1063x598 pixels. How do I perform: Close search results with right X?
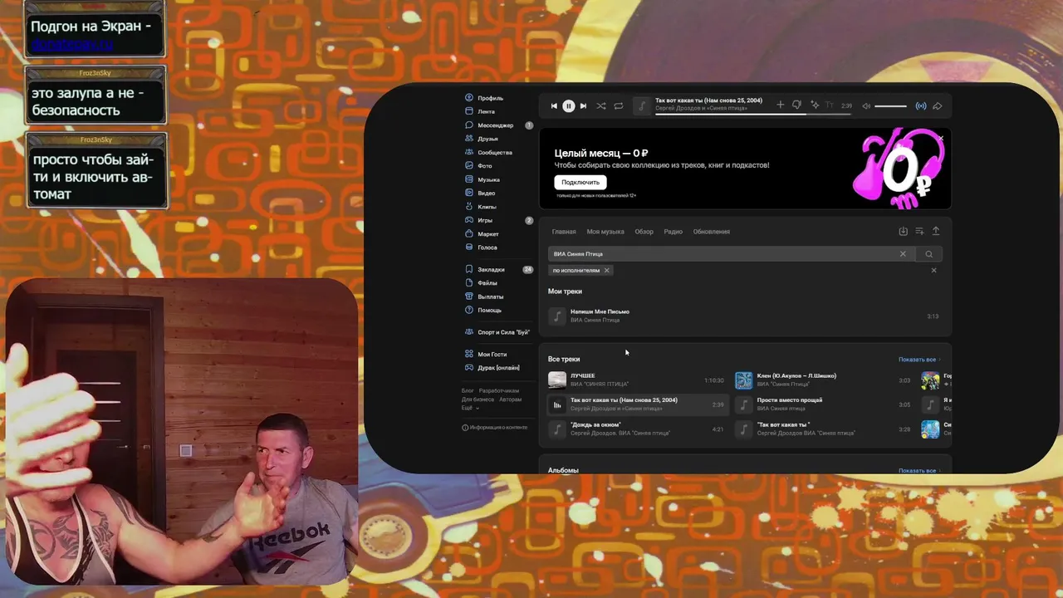click(933, 270)
